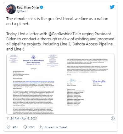Screen dimensions: 123x134
Task: Open the @Ilhan handle link
Action: coord(21,11)
